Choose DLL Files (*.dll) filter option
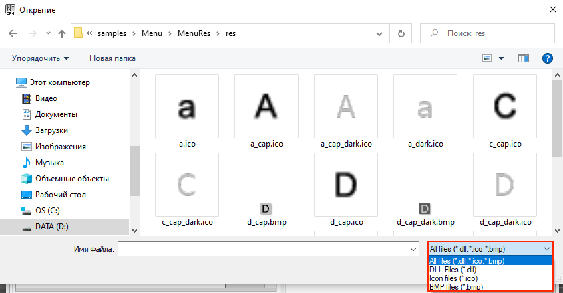The height and width of the screenshot is (293, 563). coord(452,270)
